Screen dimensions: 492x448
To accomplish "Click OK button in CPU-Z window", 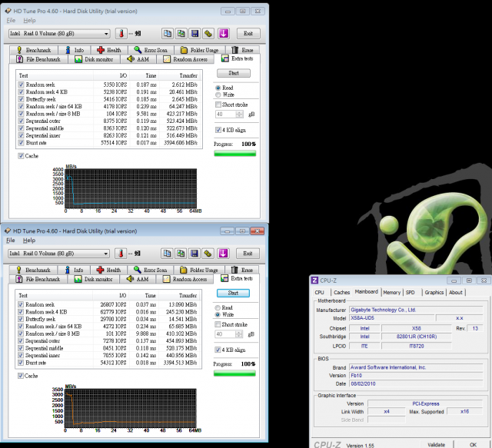I will (473, 445).
